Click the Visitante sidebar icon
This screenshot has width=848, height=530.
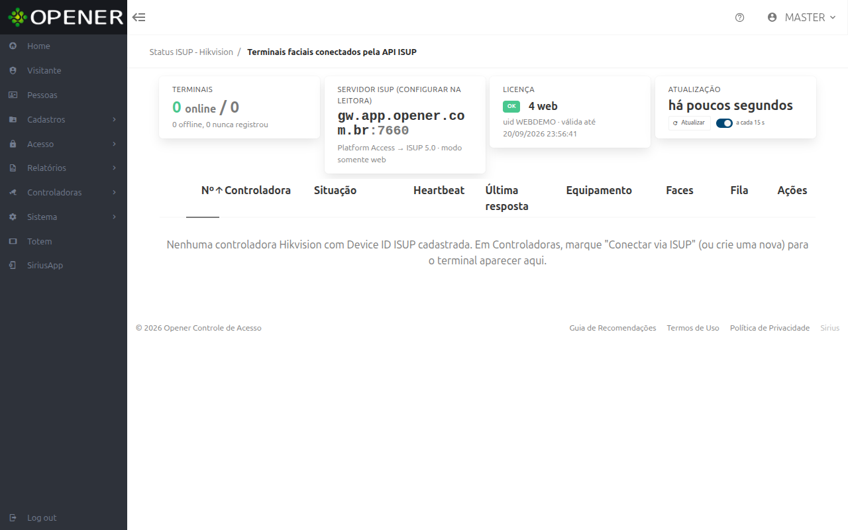click(13, 71)
